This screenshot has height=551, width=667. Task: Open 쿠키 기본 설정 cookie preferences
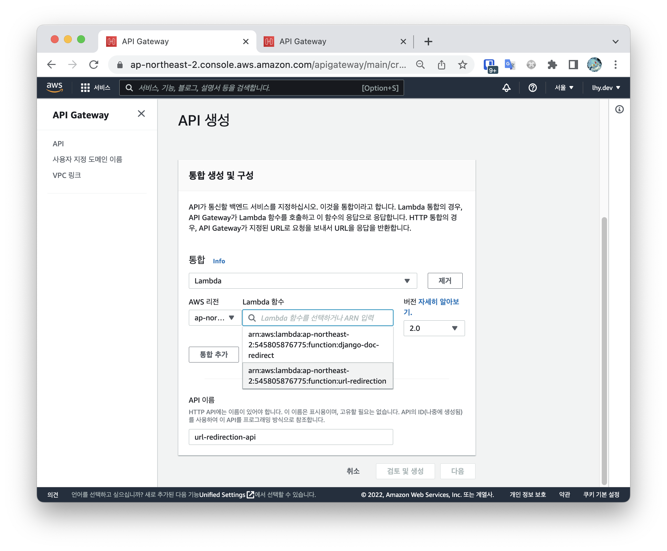point(601,495)
